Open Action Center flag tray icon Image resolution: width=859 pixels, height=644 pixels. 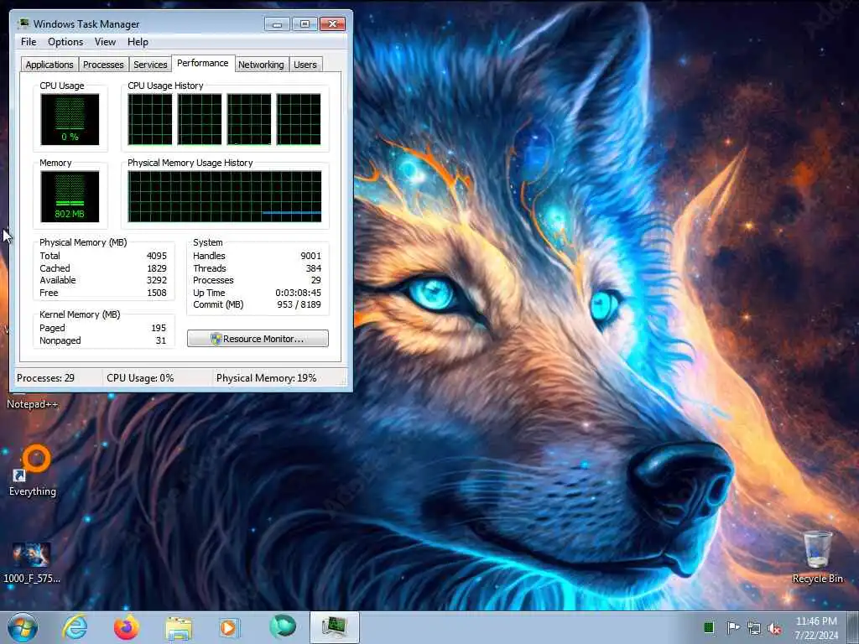[x=732, y=627]
